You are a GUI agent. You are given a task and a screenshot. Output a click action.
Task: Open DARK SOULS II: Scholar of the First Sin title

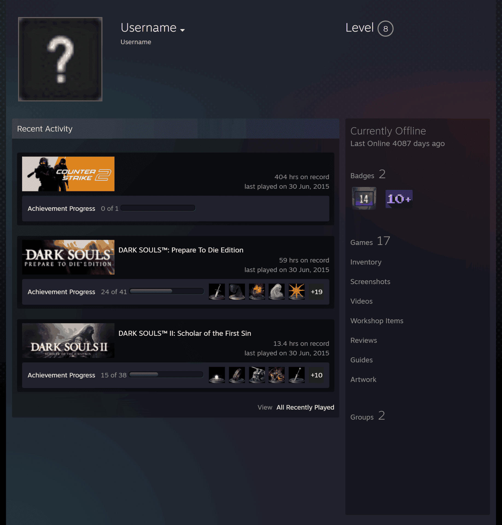click(x=185, y=333)
